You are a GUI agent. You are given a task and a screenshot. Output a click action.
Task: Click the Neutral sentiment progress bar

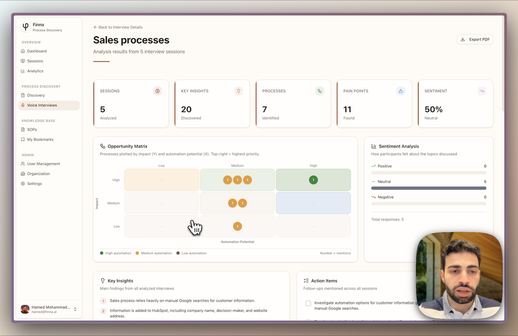(429, 188)
